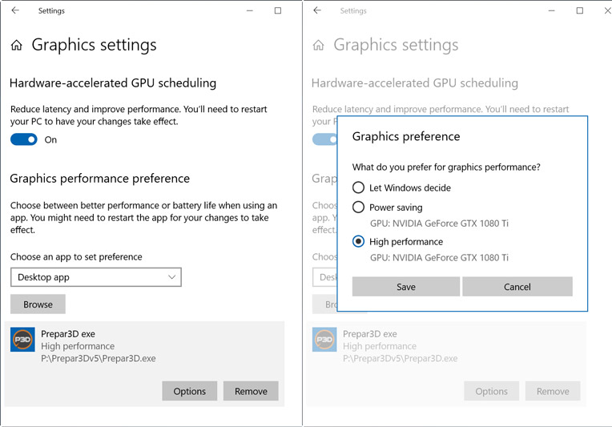
Task: Turn off hardware-accelerated GPU scheduling toggle
Action: (24, 139)
